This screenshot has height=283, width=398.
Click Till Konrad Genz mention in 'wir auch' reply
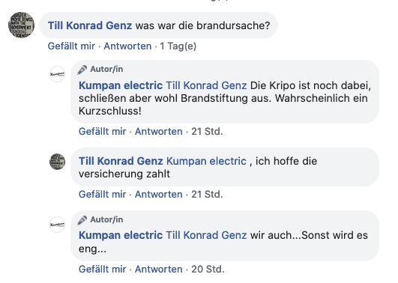[206, 235]
